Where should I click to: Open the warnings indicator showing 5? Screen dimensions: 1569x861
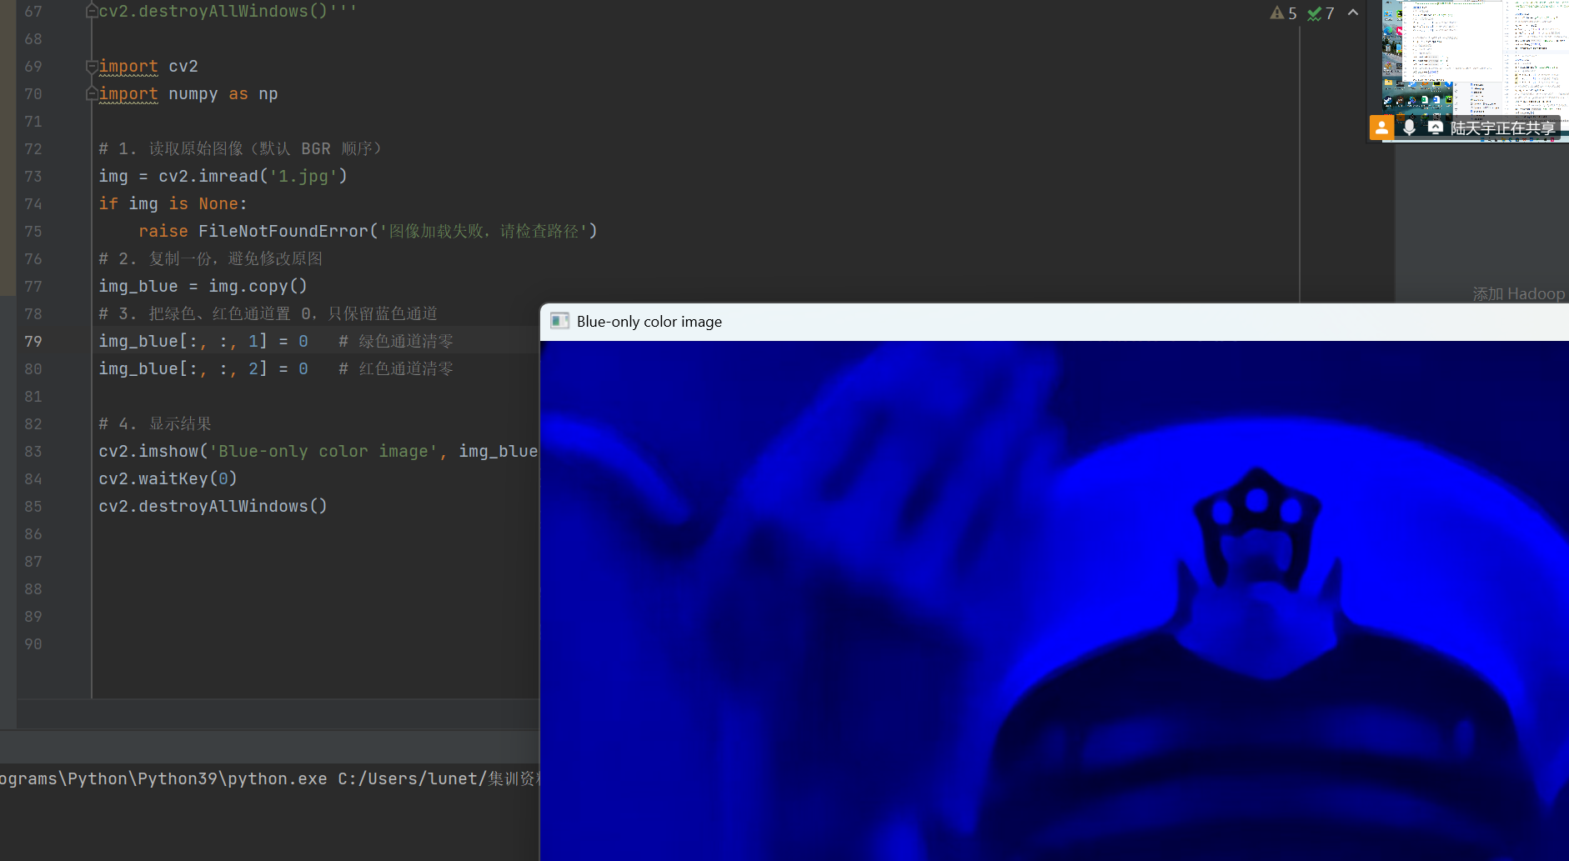click(1283, 13)
